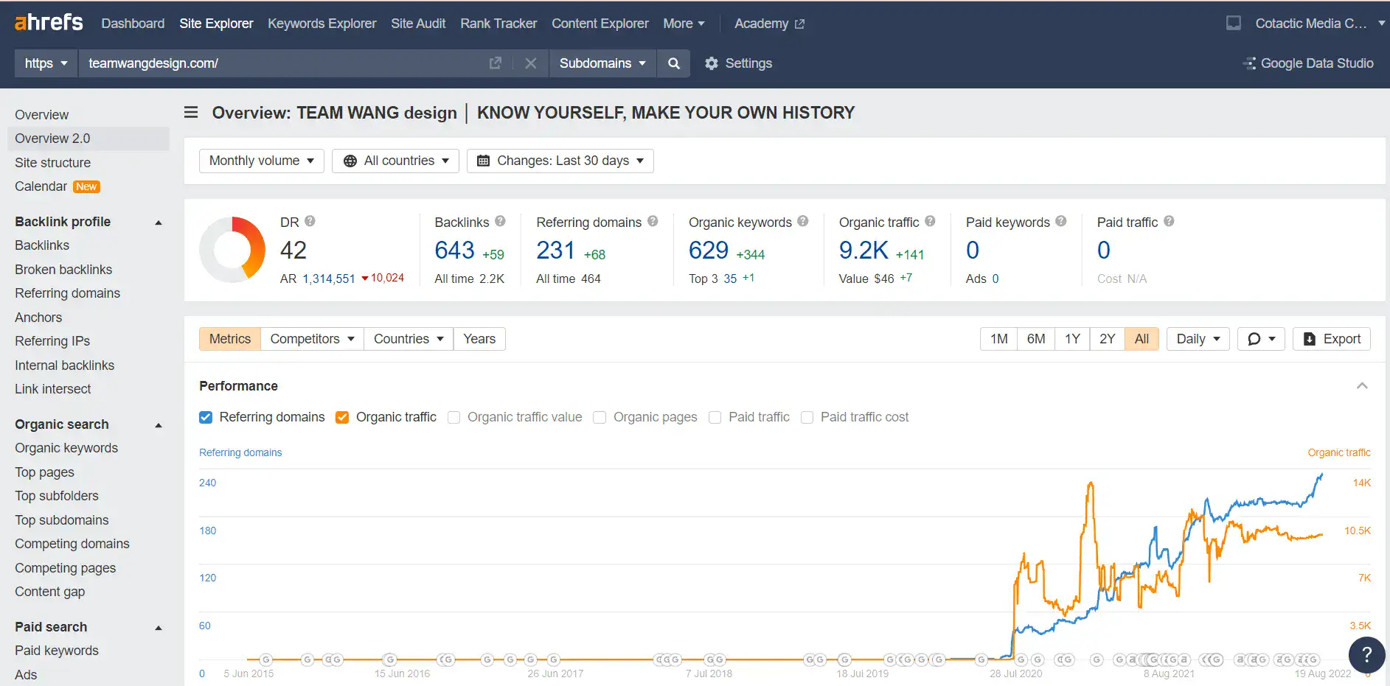Open Content Explorer
Screen dimensions: 1390x686
[600, 24]
